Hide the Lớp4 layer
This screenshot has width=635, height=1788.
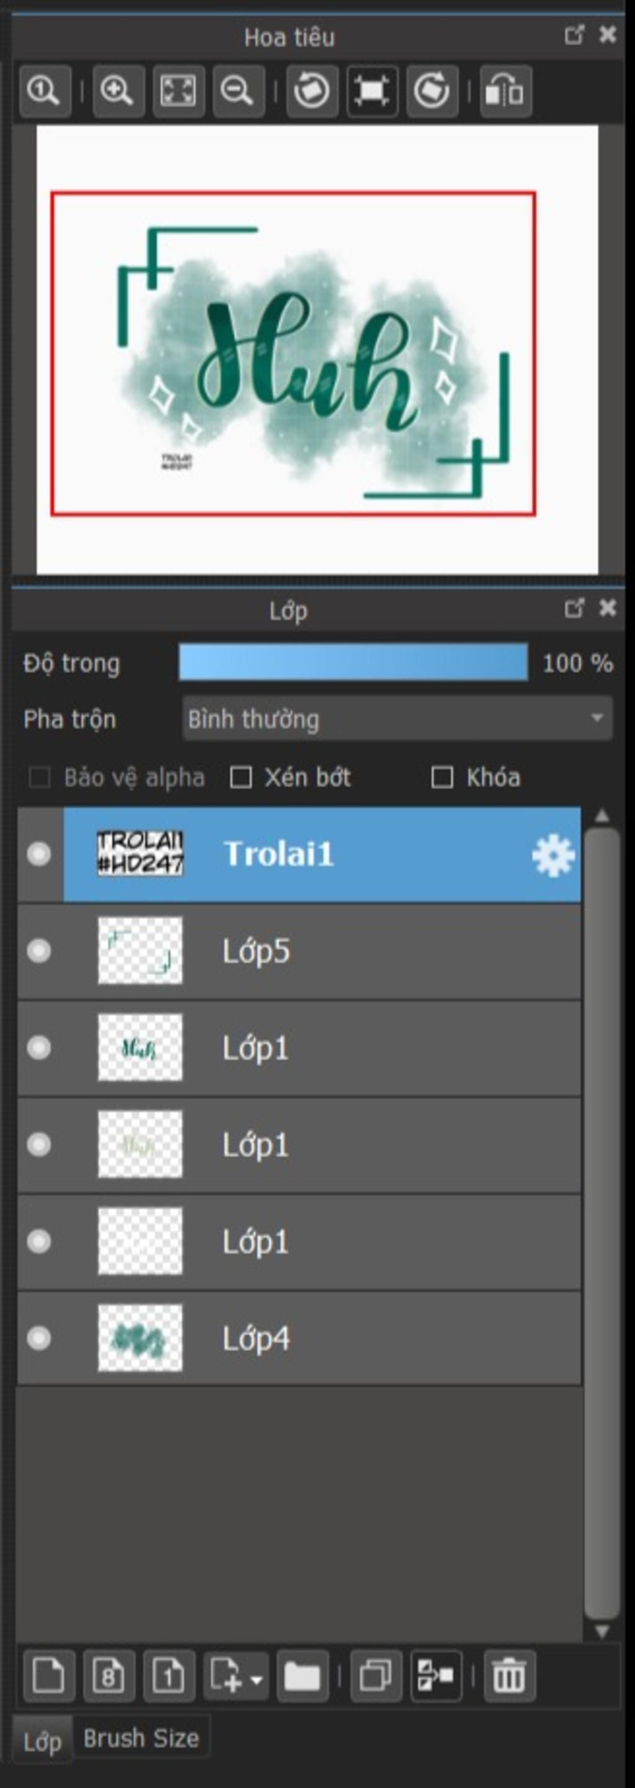[x=39, y=1338]
